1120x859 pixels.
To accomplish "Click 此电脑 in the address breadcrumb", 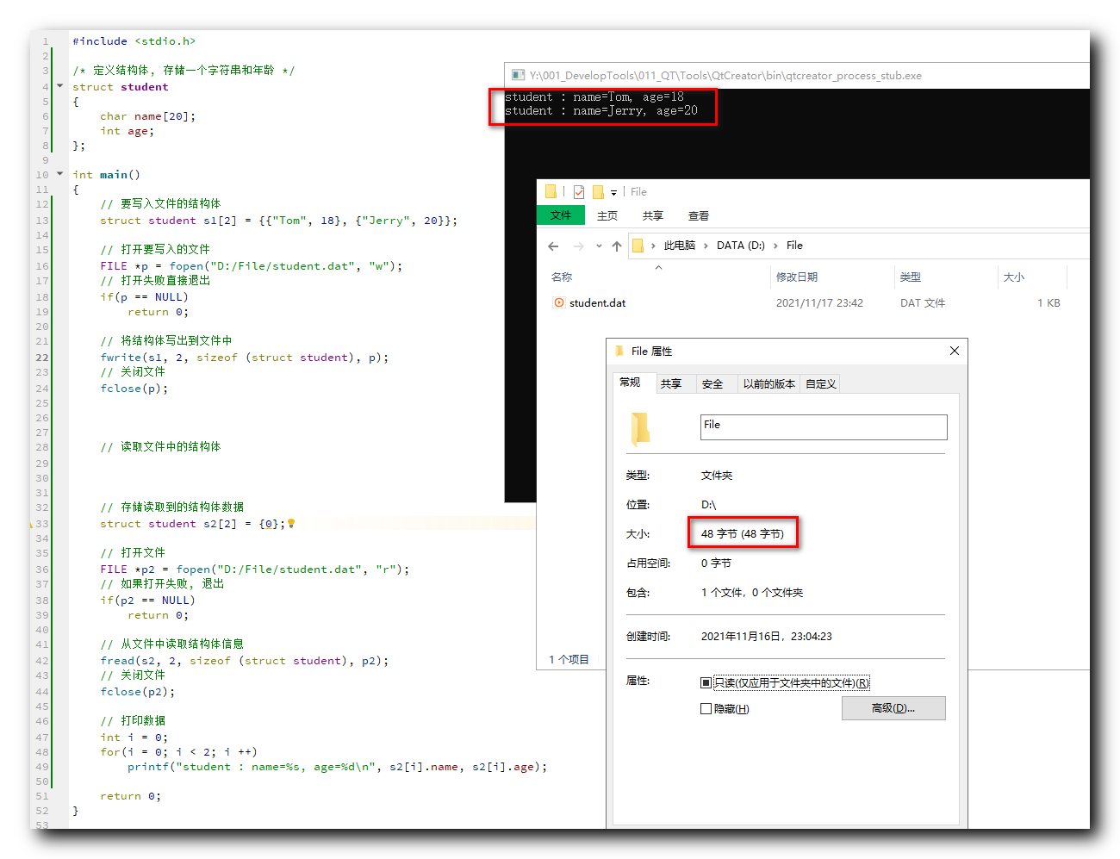I will 680,246.
